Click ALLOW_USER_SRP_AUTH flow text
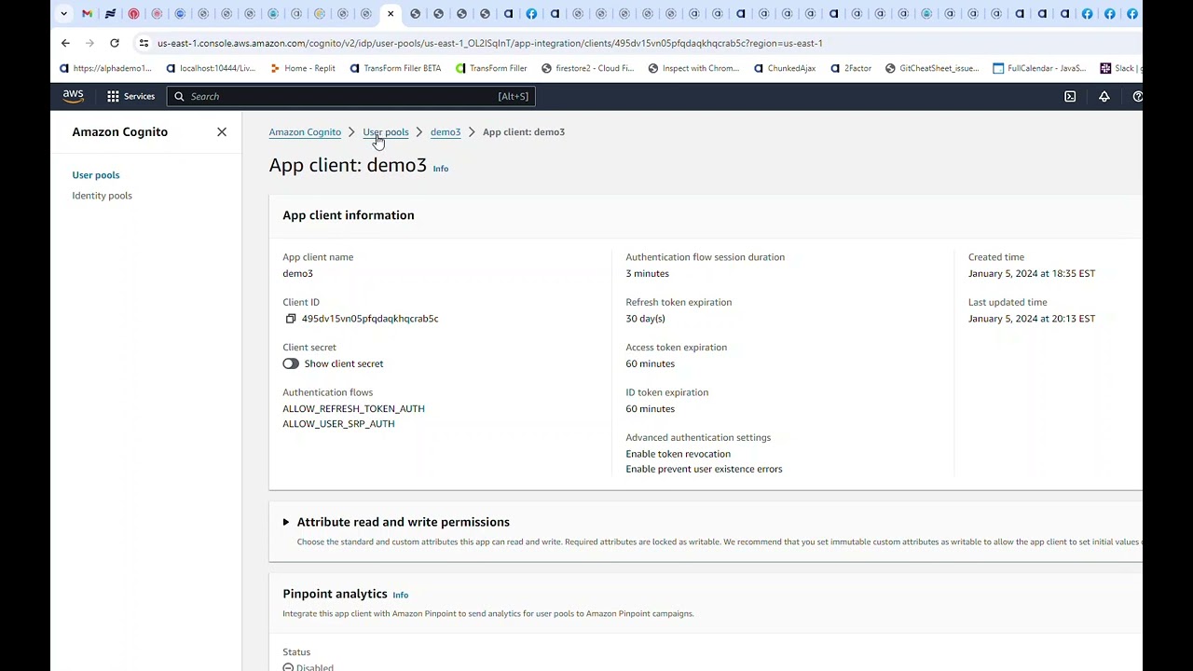Viewport: 1193px width, 671px height. (338, 424)
